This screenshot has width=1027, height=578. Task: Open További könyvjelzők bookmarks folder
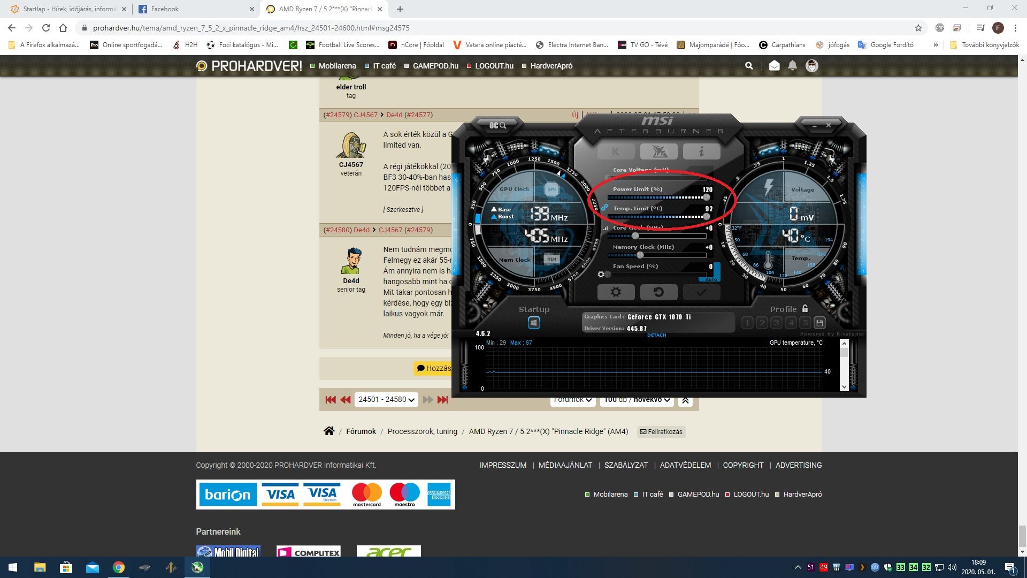pyautogui.click(x=984, y=45)
